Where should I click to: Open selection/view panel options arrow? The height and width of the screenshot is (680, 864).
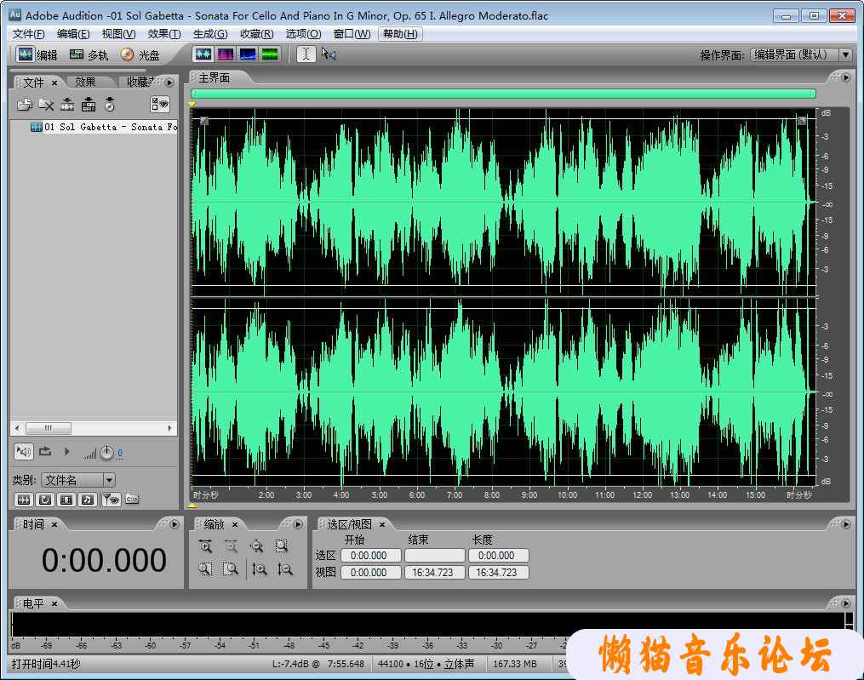(846, 524)
